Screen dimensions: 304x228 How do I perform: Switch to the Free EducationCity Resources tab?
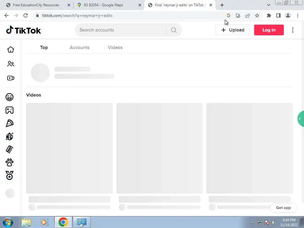pyautogui.click(x=36, y=5)
